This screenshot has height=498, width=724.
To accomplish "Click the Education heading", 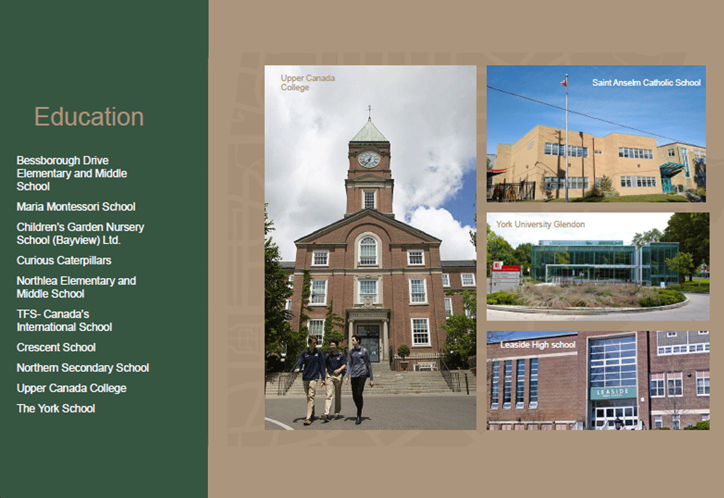I will (89, 117).
